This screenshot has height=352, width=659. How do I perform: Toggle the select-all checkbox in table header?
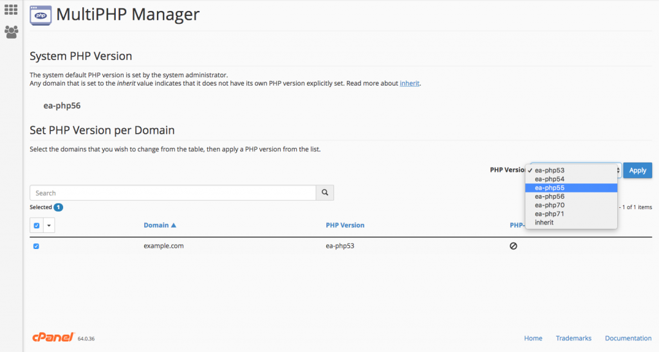pyautogui.click(x=37, y=226)
